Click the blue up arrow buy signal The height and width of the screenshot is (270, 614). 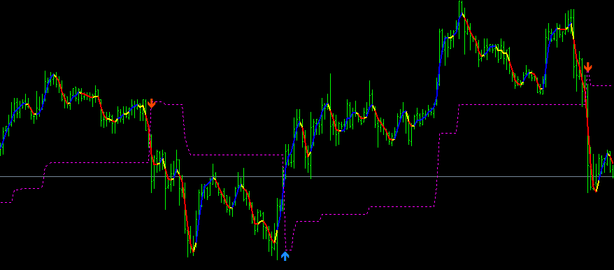(x=285, y=256)
